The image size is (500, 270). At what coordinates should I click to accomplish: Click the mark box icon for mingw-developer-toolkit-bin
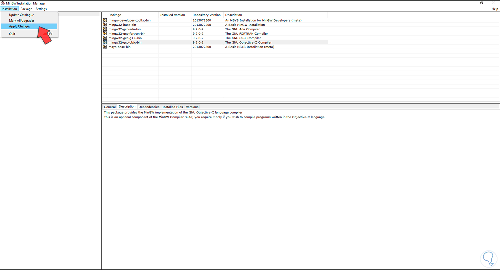[105, 20]
